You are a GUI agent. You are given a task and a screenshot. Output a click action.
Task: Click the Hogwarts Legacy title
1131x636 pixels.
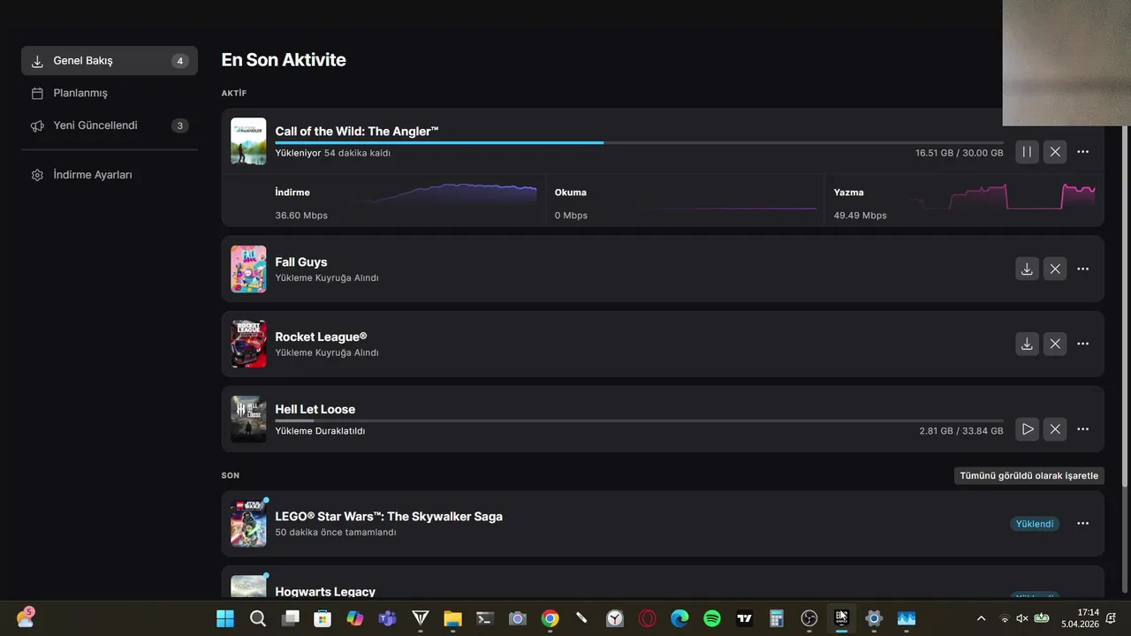point(325,592)
